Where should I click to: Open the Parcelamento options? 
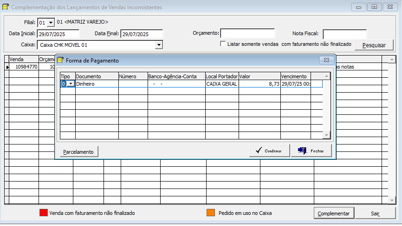(79, 151)
